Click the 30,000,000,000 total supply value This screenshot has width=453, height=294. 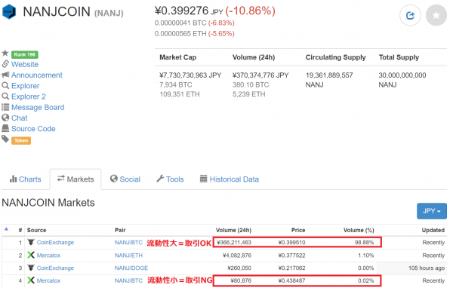pos(402,75)
